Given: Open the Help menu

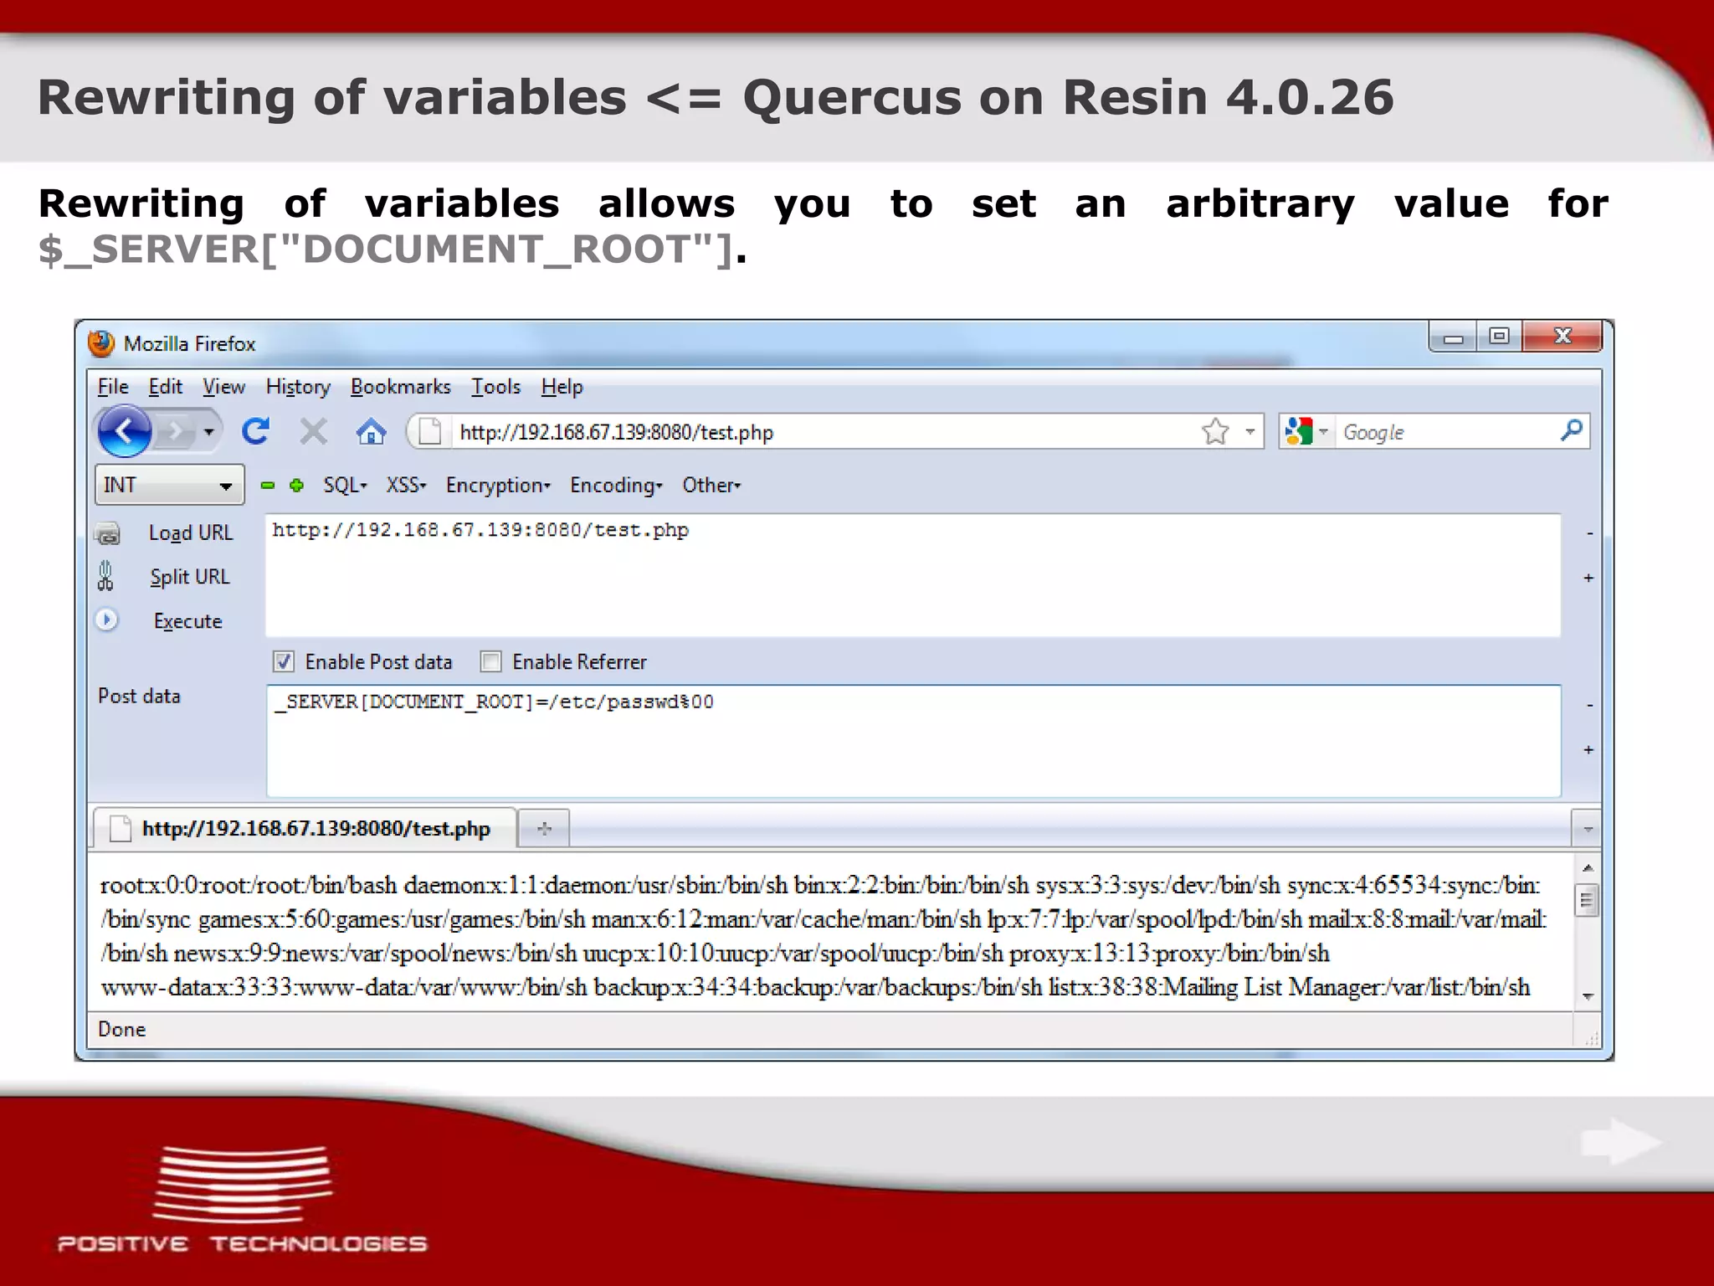Looking at the screenshot, I should tap(562, 387).
